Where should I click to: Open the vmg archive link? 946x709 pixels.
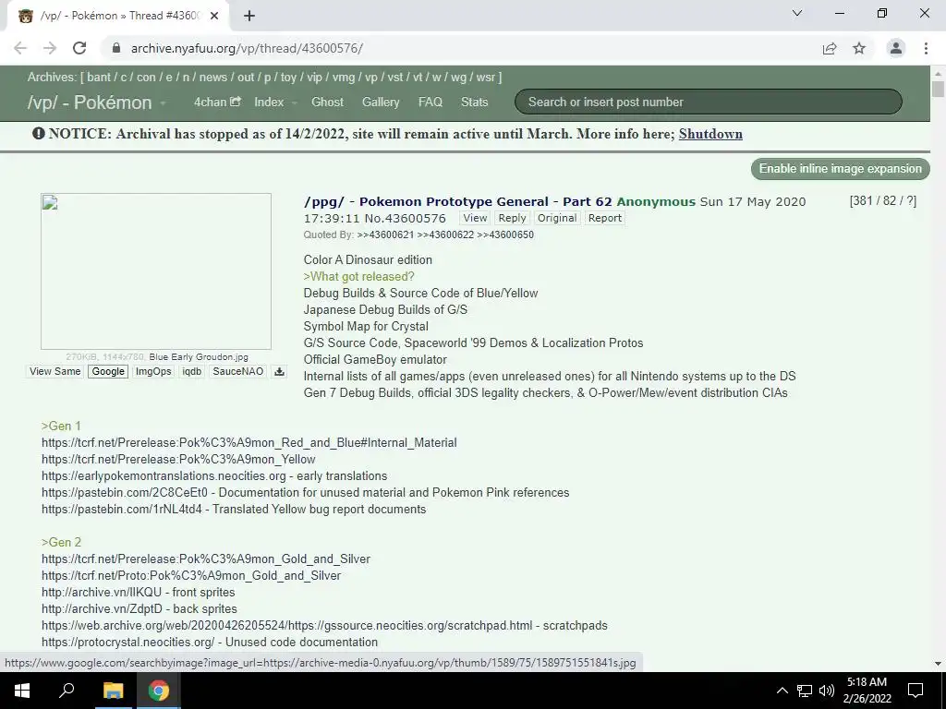point(344,78)
